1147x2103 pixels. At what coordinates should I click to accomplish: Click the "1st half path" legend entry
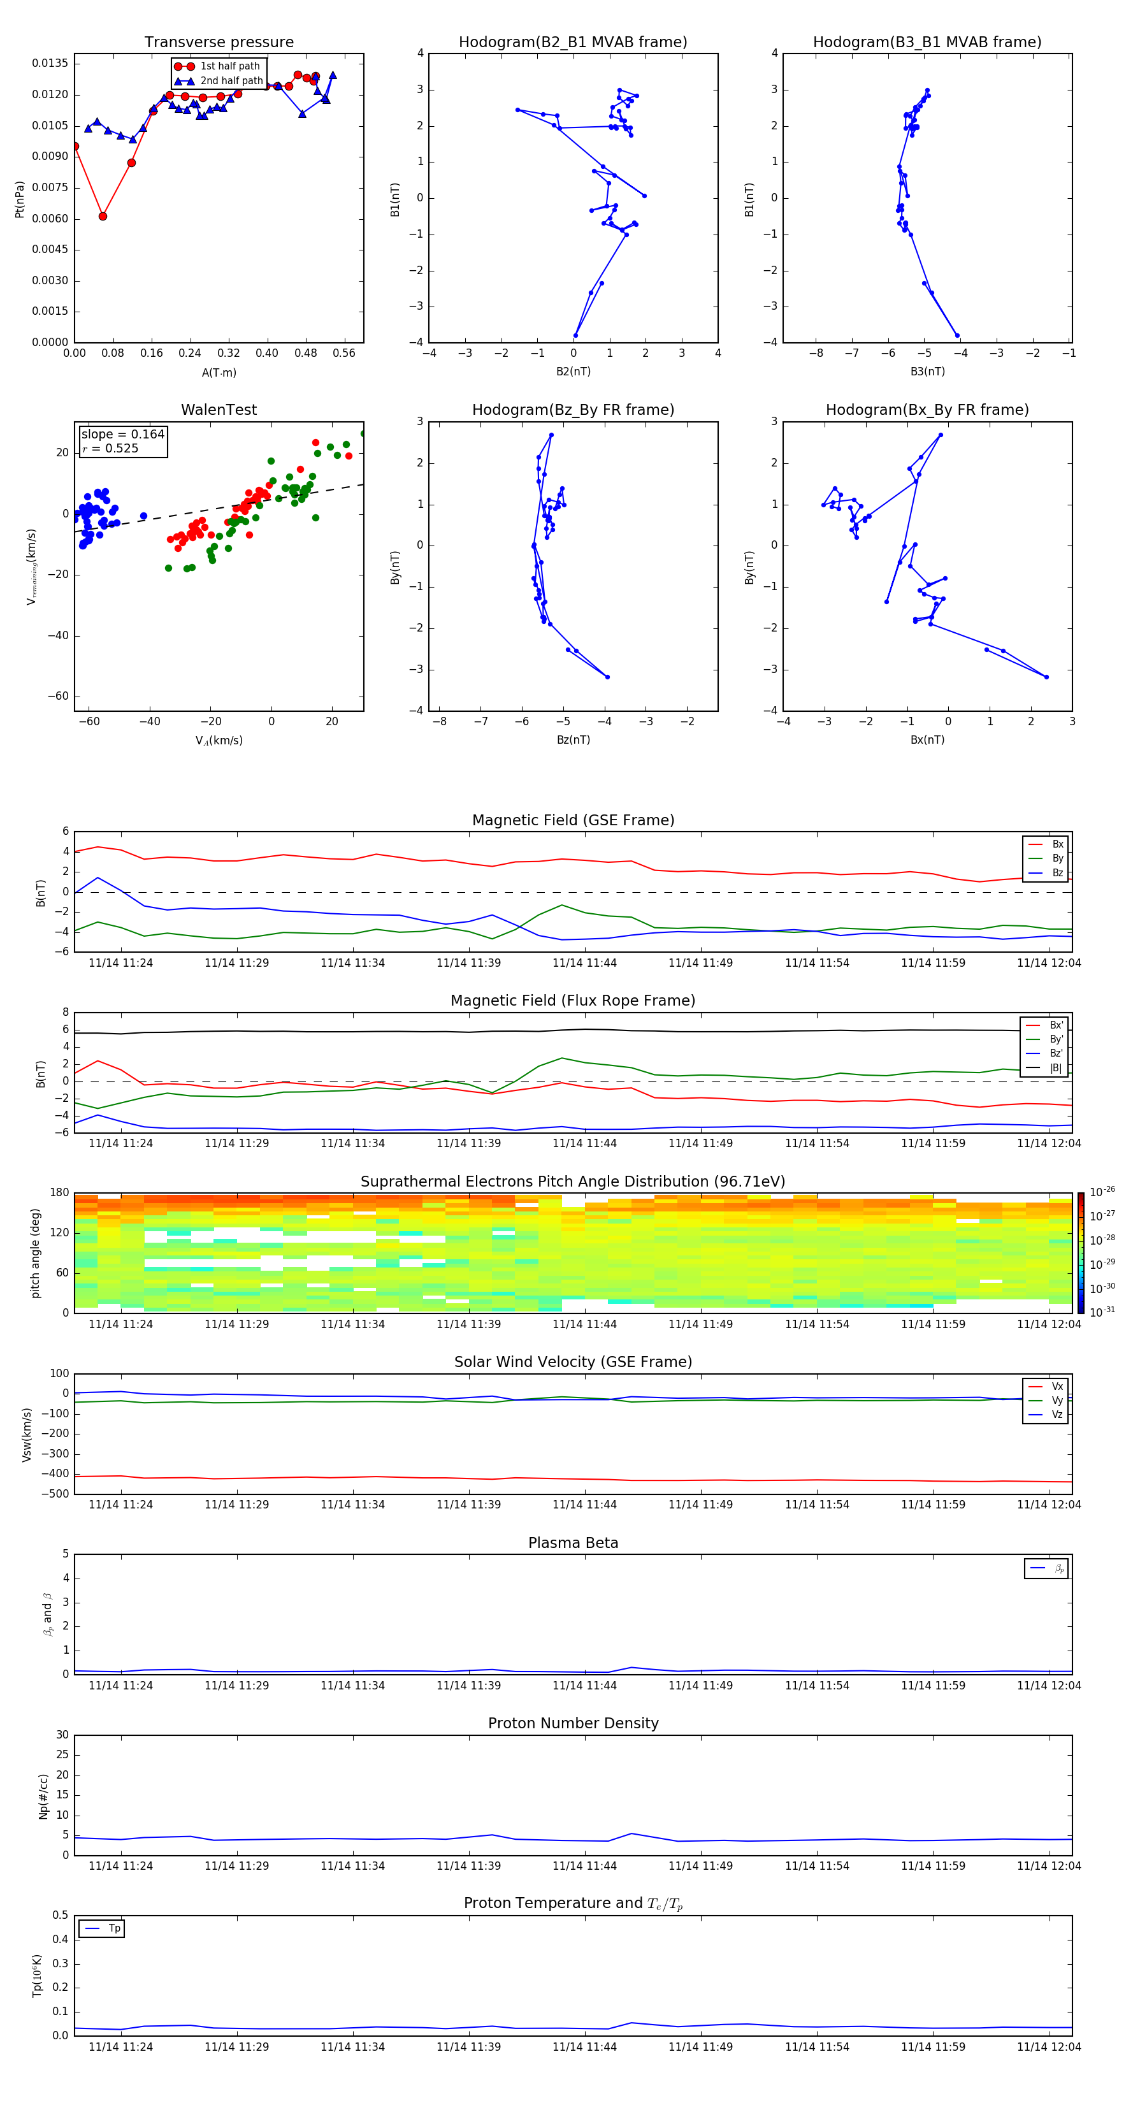218,66
